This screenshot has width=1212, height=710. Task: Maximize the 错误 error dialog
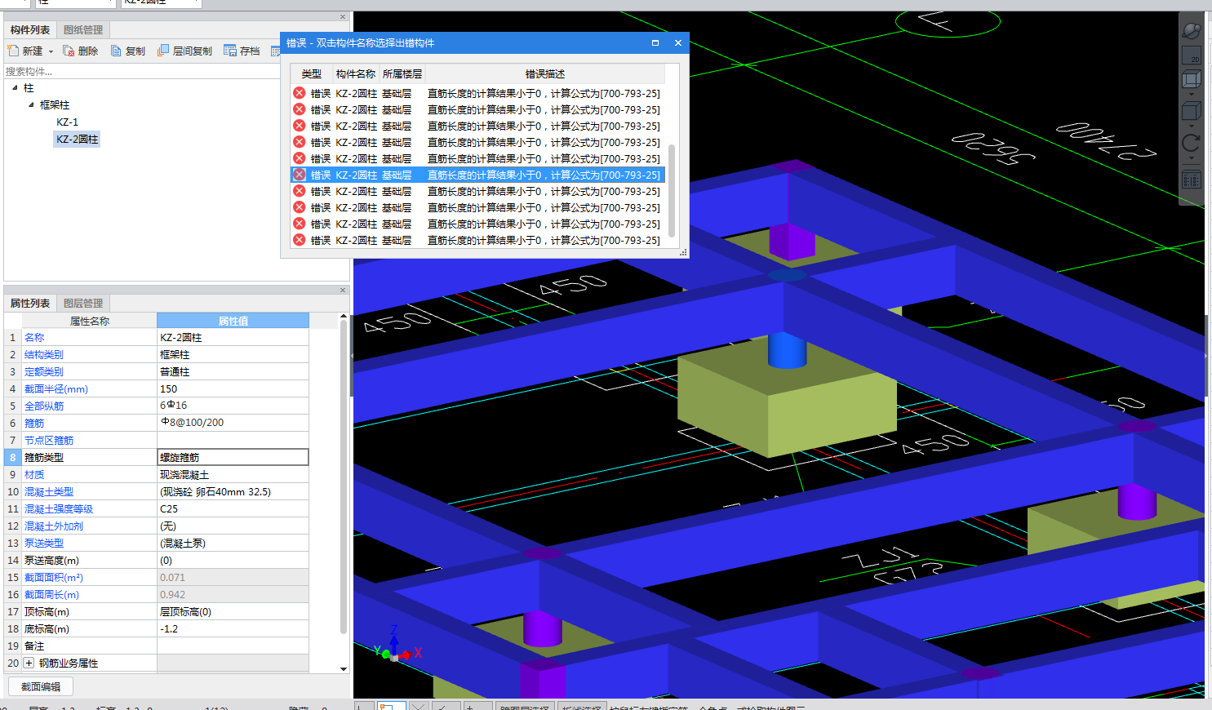655,42
